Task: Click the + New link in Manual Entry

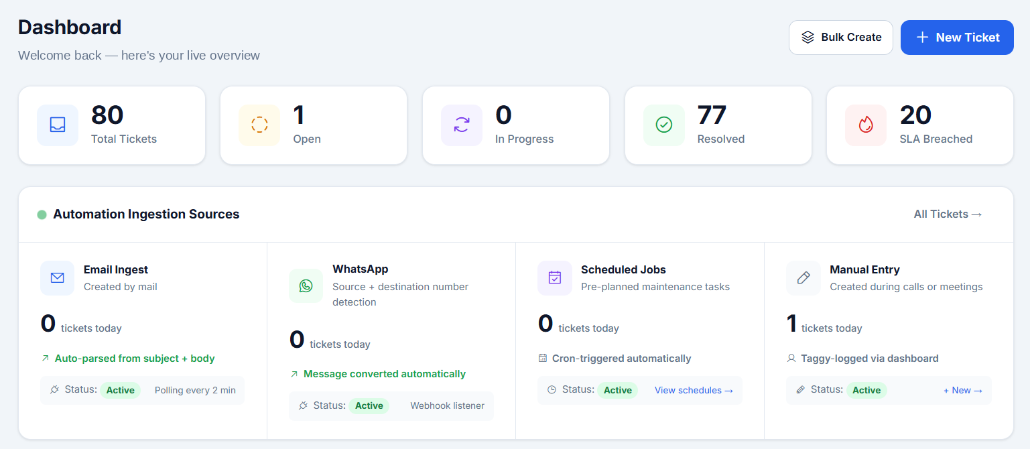Action: pos(963,390)
